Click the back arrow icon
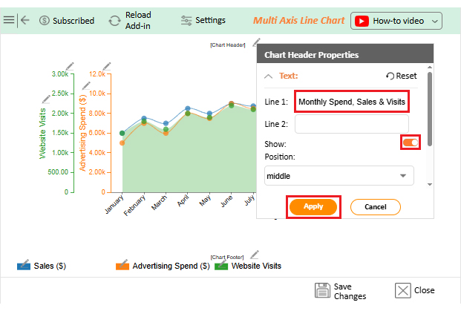Viewport: 461px width, 311px height. pos(25,20)
